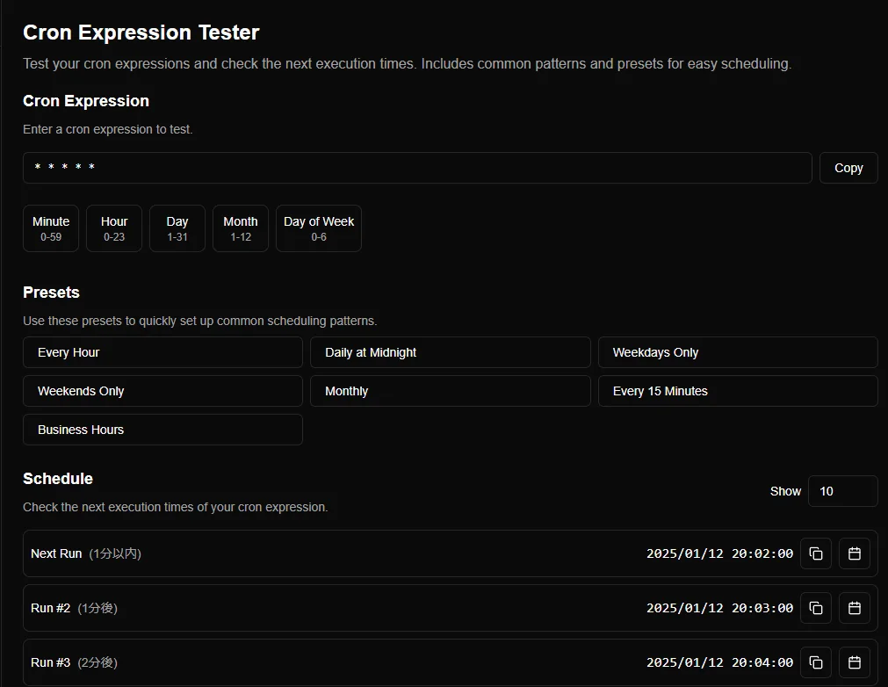This screenshot has width=888, height=687.
Task: Click the calendar icon for Run #2
Action: coord(854,607)
